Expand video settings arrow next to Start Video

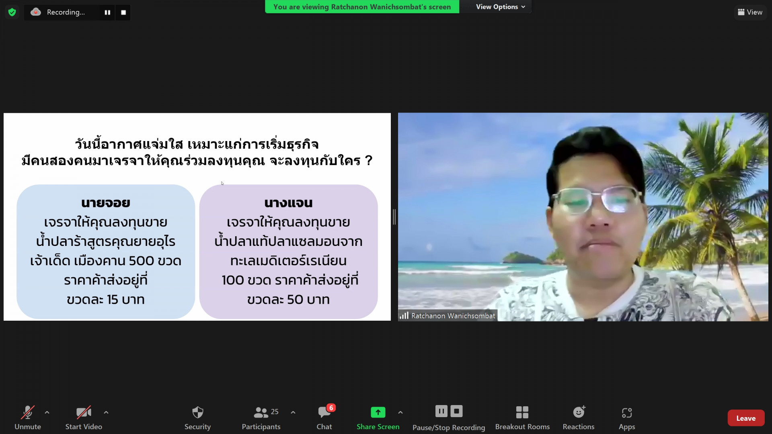click(x=106, y=412)
